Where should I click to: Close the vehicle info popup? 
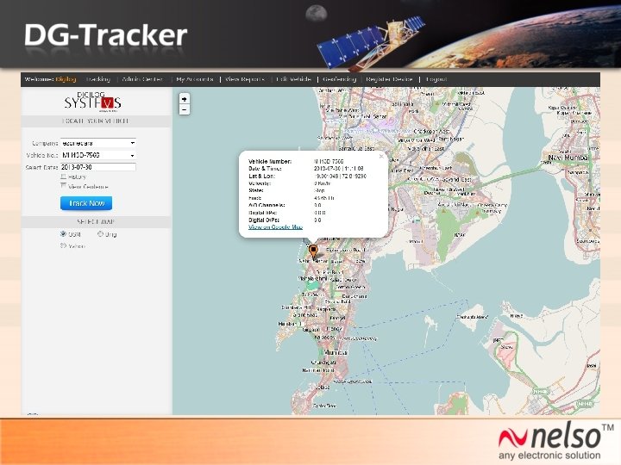(x=381, y=156)
